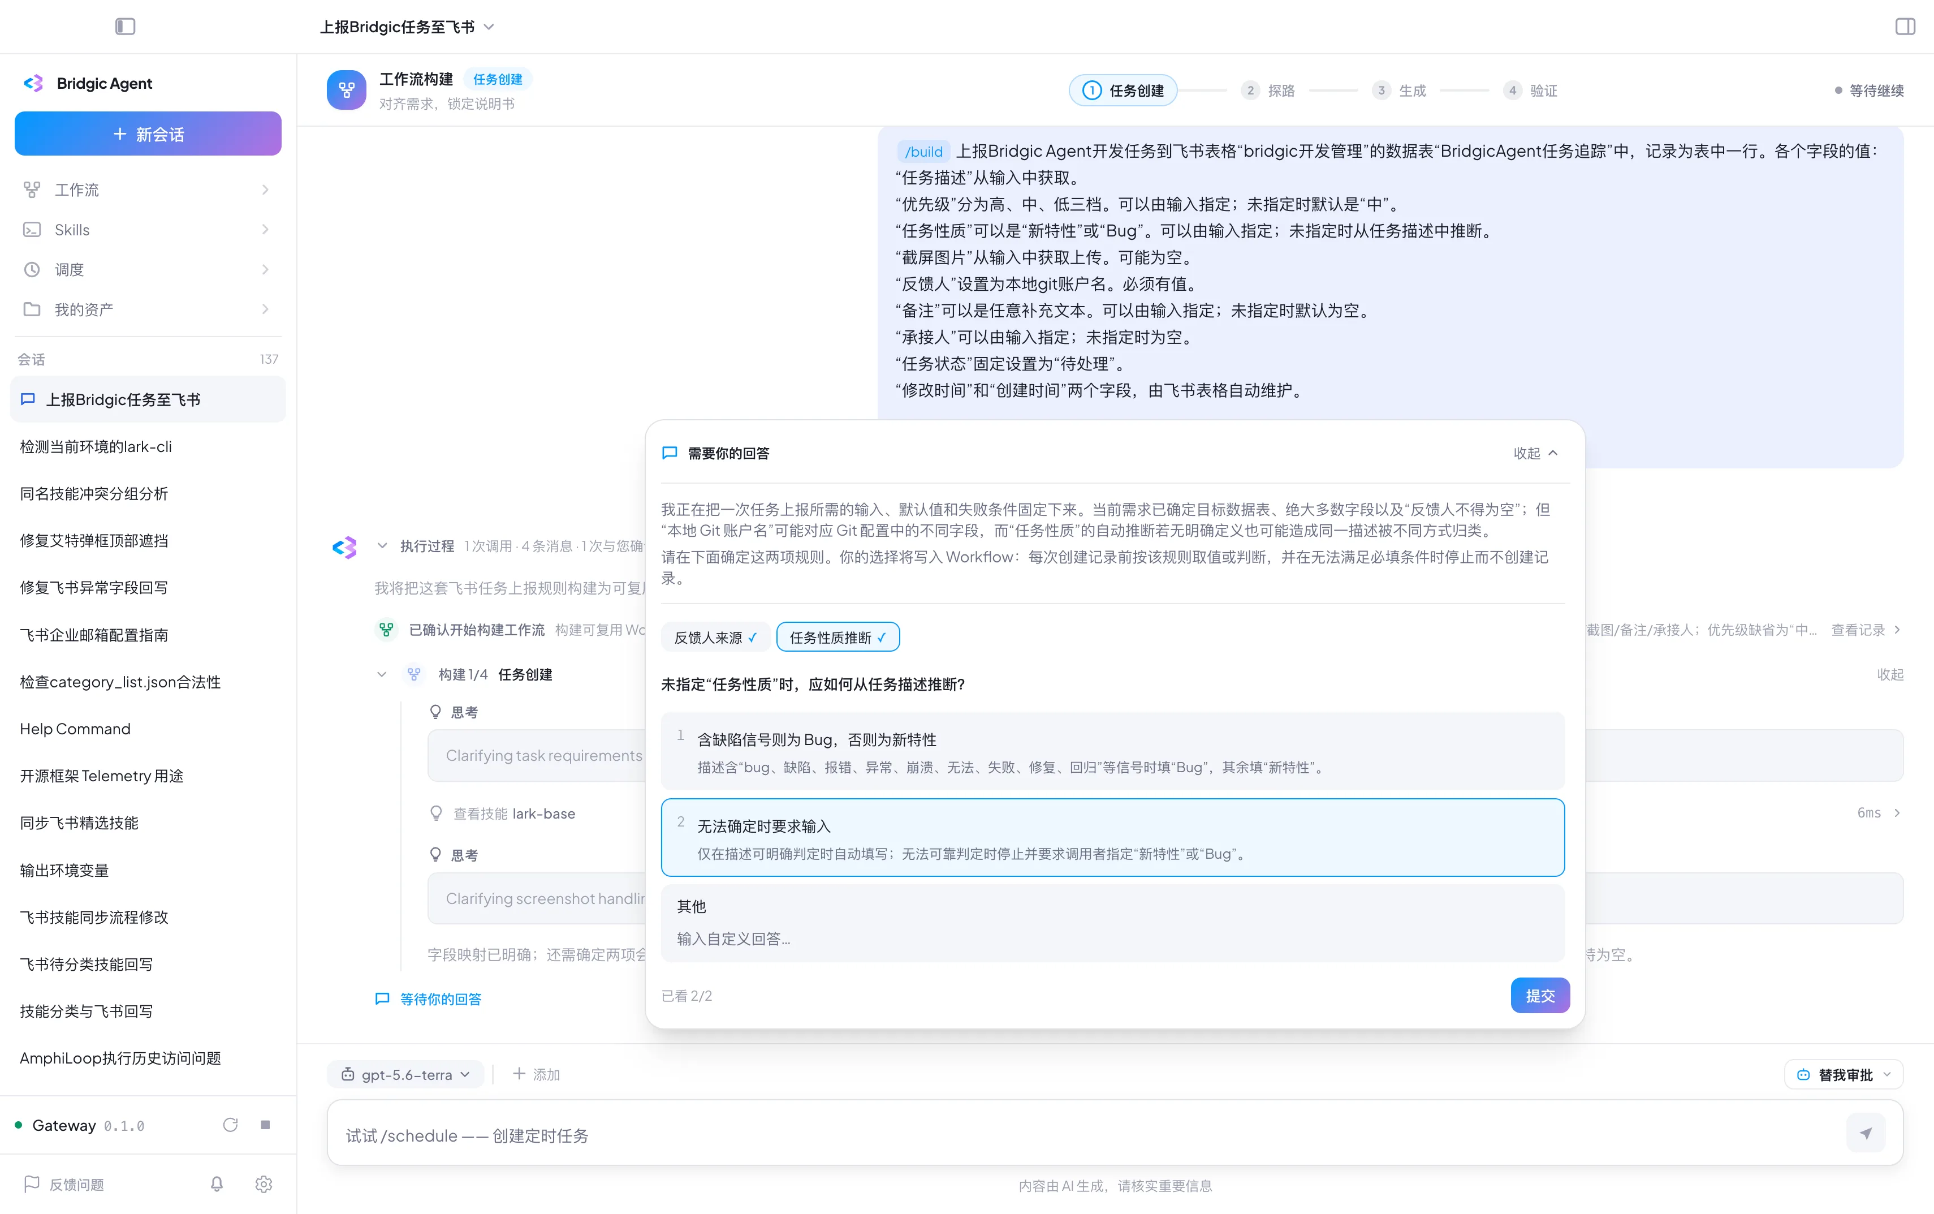1934x1214 pixels.
Task: Select the 生成 step
Action: pos(1398,90)
